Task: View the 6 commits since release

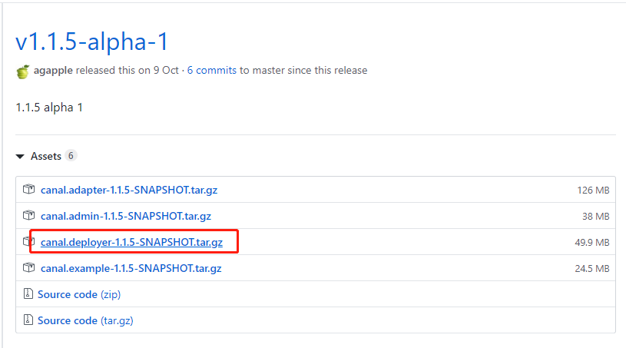Action: (x=212, y=70)
